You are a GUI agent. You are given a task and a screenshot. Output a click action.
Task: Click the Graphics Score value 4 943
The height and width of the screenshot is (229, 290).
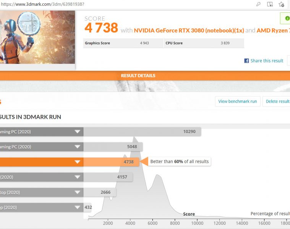(144, 43)
